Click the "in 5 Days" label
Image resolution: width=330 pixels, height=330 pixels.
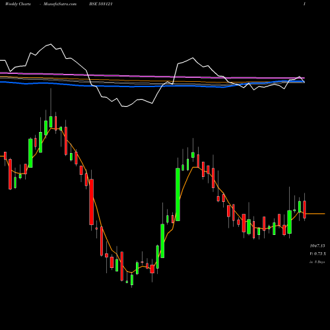(x=317, y=262)
